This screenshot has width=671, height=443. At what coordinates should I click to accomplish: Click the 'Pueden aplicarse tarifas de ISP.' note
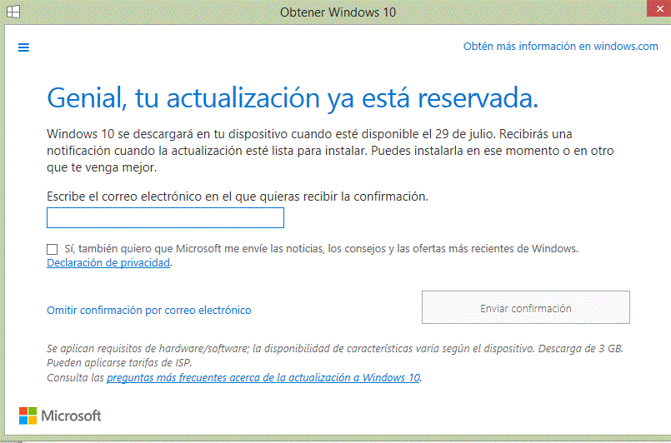coord(119,362)
